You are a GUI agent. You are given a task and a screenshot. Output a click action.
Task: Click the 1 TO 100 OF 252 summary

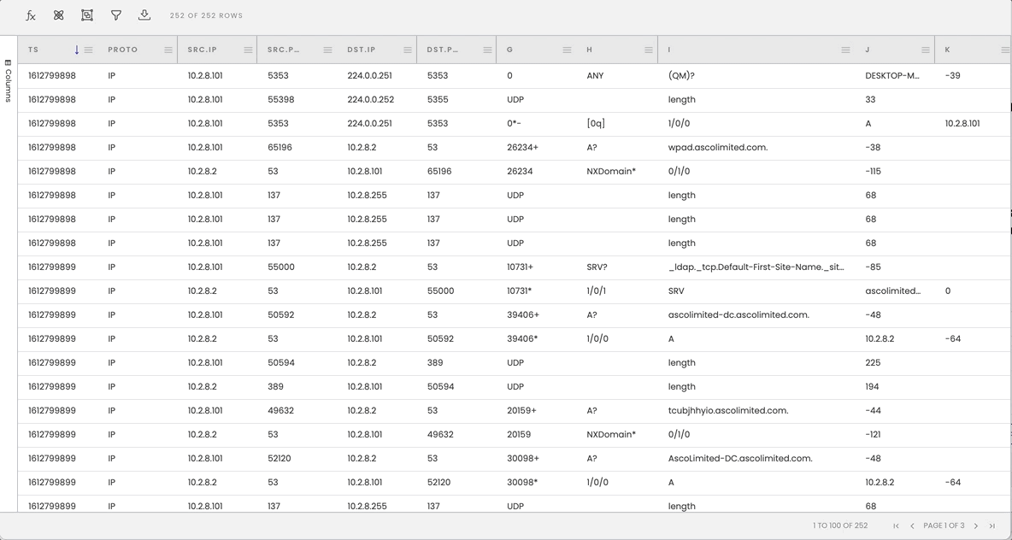(839, 525)
